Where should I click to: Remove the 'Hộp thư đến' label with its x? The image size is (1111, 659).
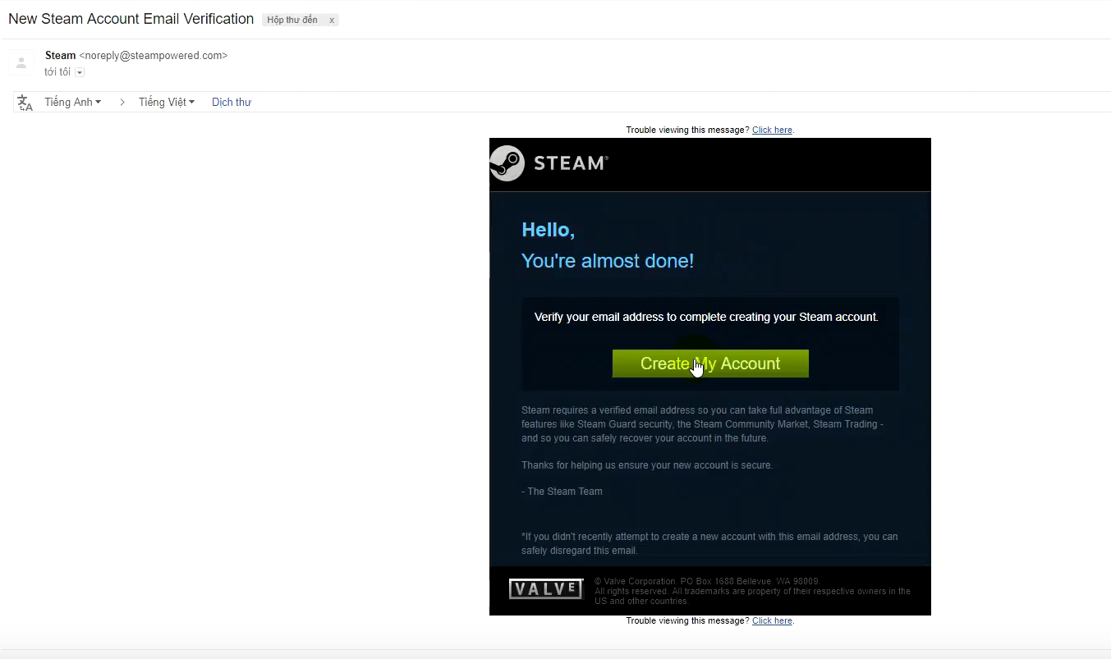[x=332, y=19]
